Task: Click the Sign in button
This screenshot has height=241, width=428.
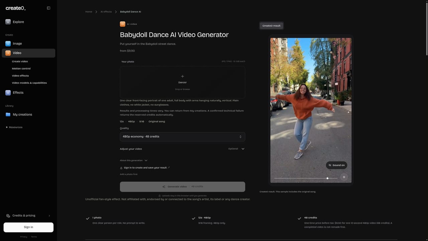Action: click(x=28, y=227)
